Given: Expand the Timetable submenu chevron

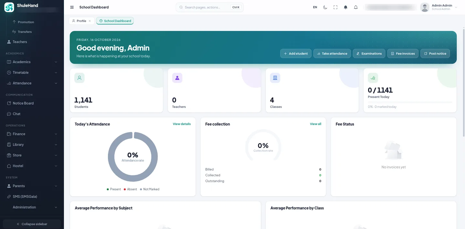Looking at the screenshot, I should 56,73.
